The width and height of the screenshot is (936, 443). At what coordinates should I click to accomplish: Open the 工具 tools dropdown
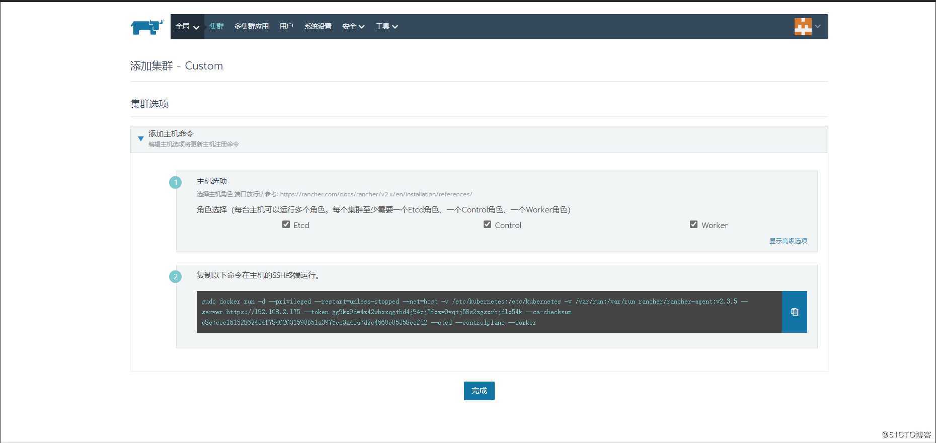coord(386,27)
